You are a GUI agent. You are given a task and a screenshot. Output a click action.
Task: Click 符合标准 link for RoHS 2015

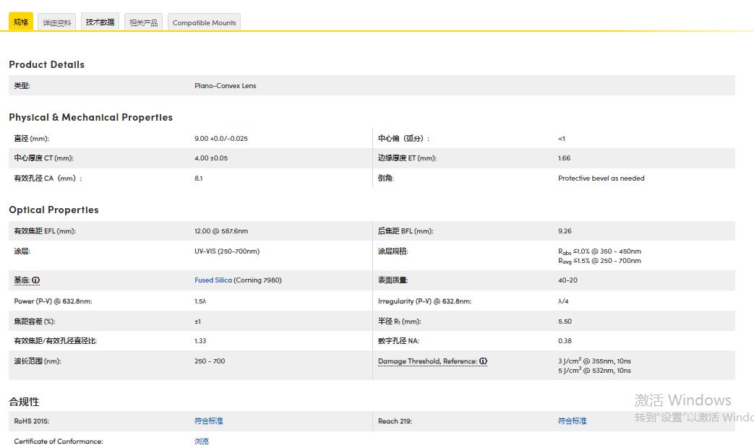tap(209, 421)
